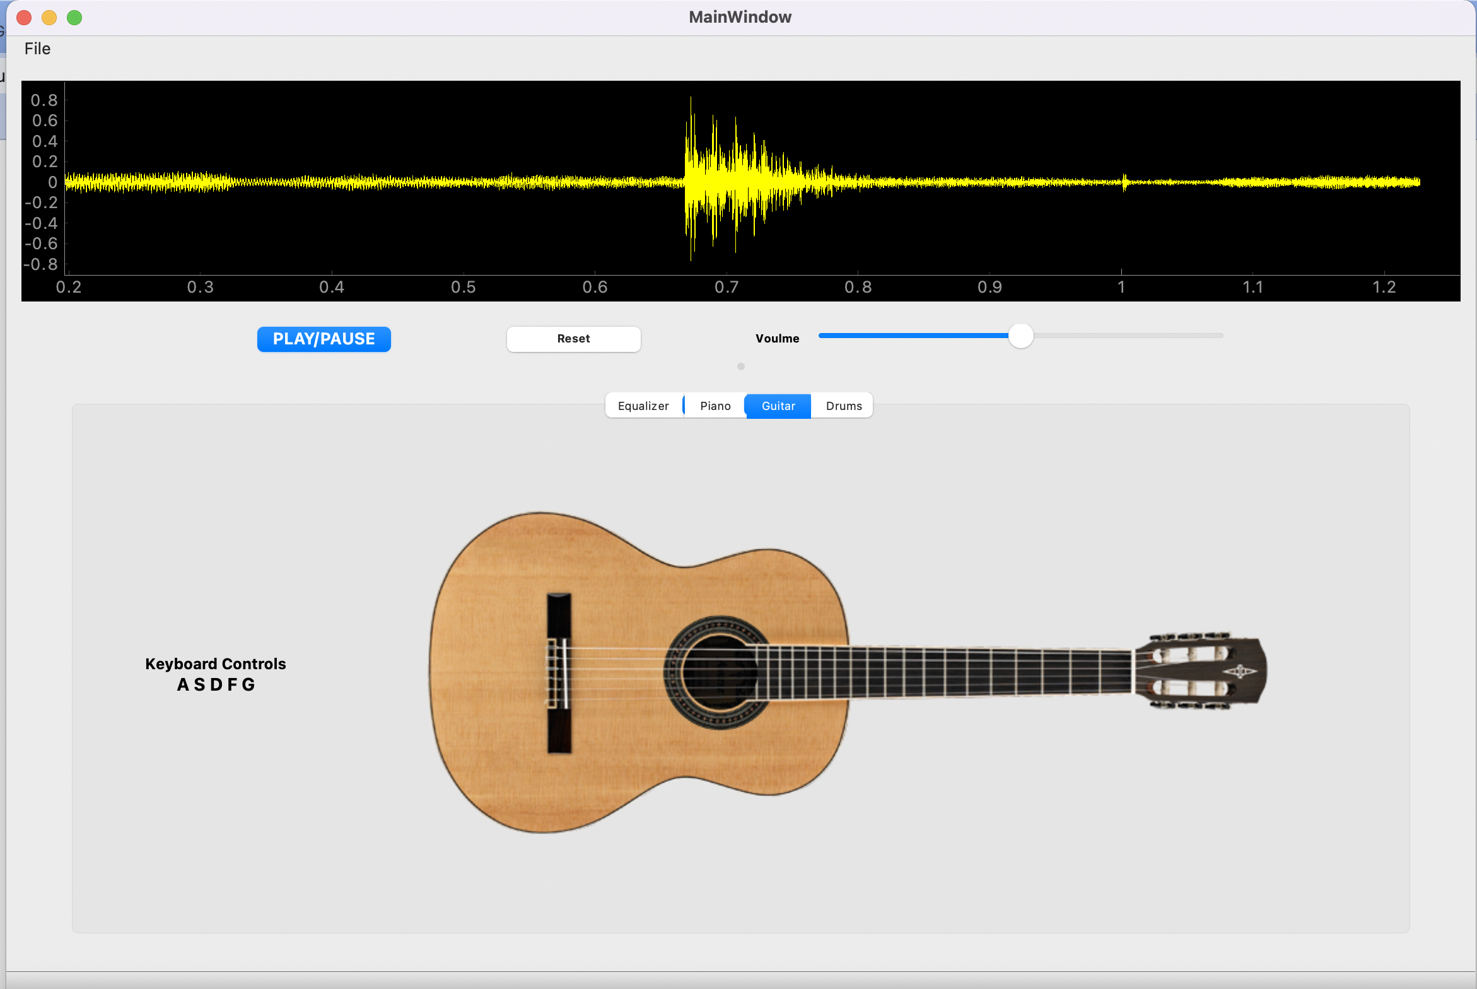The width and height of the screenshot is (1477, 989).
Task: Click the small spike at time 1
Action: (x=1124, y=182)
